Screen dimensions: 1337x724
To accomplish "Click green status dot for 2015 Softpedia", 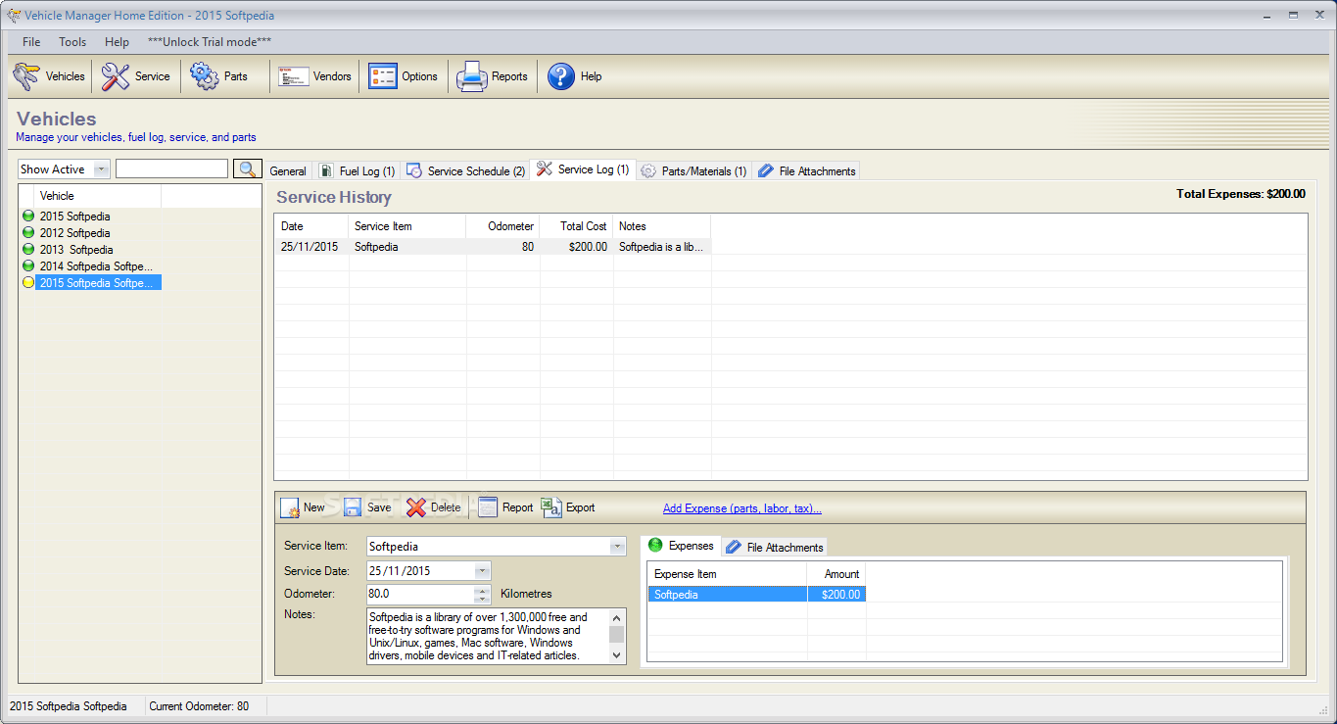I will [x=28, y=217].
